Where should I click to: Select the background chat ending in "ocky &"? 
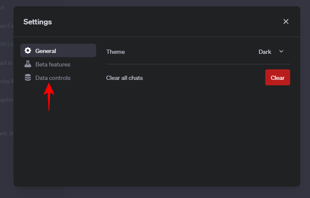click(x=6, y=81)
